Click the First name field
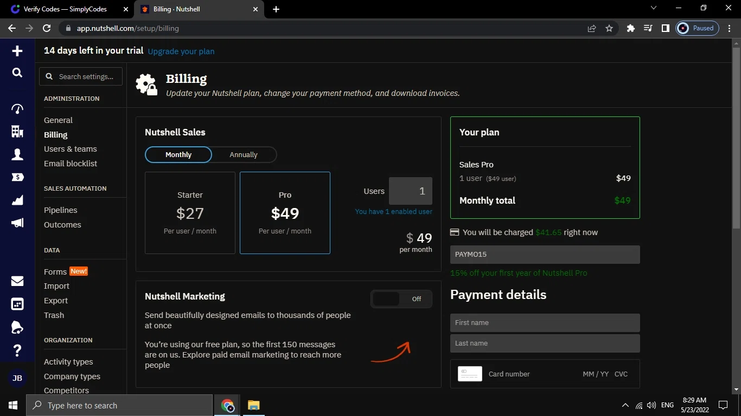Viewport: 741px width, 416px height. coord(545,323)
